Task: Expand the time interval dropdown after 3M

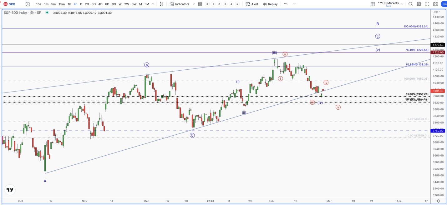Action: click(153, 4)
